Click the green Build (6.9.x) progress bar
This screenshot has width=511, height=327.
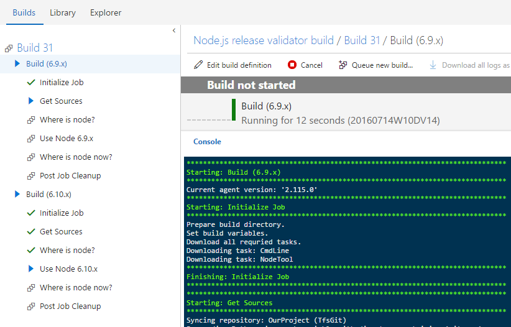coord(233,109)
